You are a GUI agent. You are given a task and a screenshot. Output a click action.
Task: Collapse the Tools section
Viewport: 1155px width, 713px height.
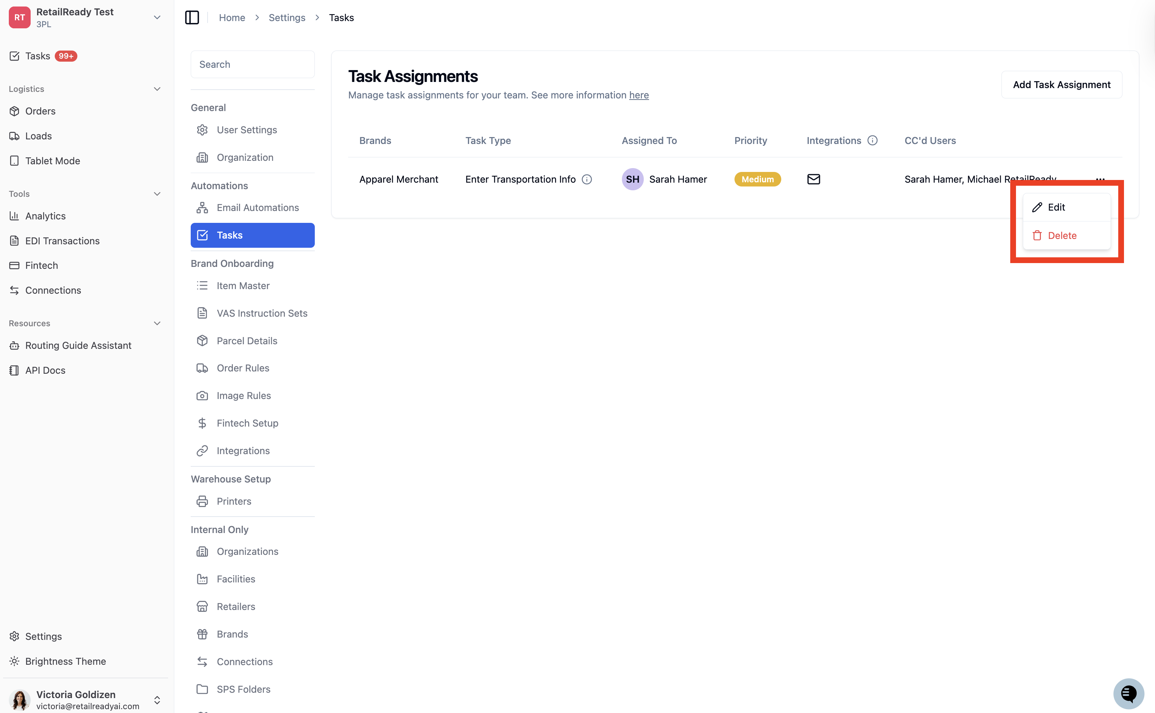157,194
